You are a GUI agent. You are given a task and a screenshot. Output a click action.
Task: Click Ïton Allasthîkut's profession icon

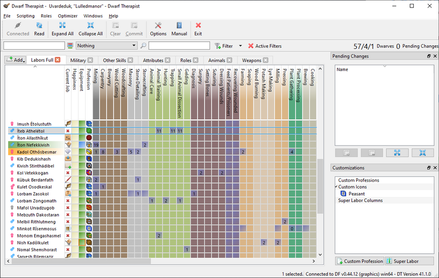pos(89,137)
